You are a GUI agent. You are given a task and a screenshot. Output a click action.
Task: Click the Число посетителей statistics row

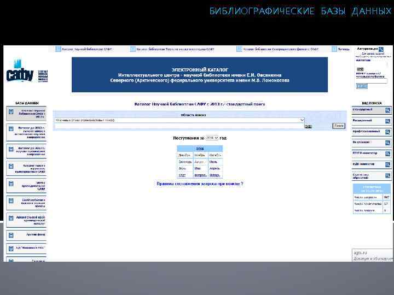[372, 204]
